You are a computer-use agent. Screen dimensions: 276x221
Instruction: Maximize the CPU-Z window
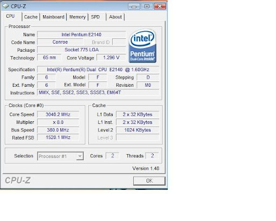tap(147, 6)
